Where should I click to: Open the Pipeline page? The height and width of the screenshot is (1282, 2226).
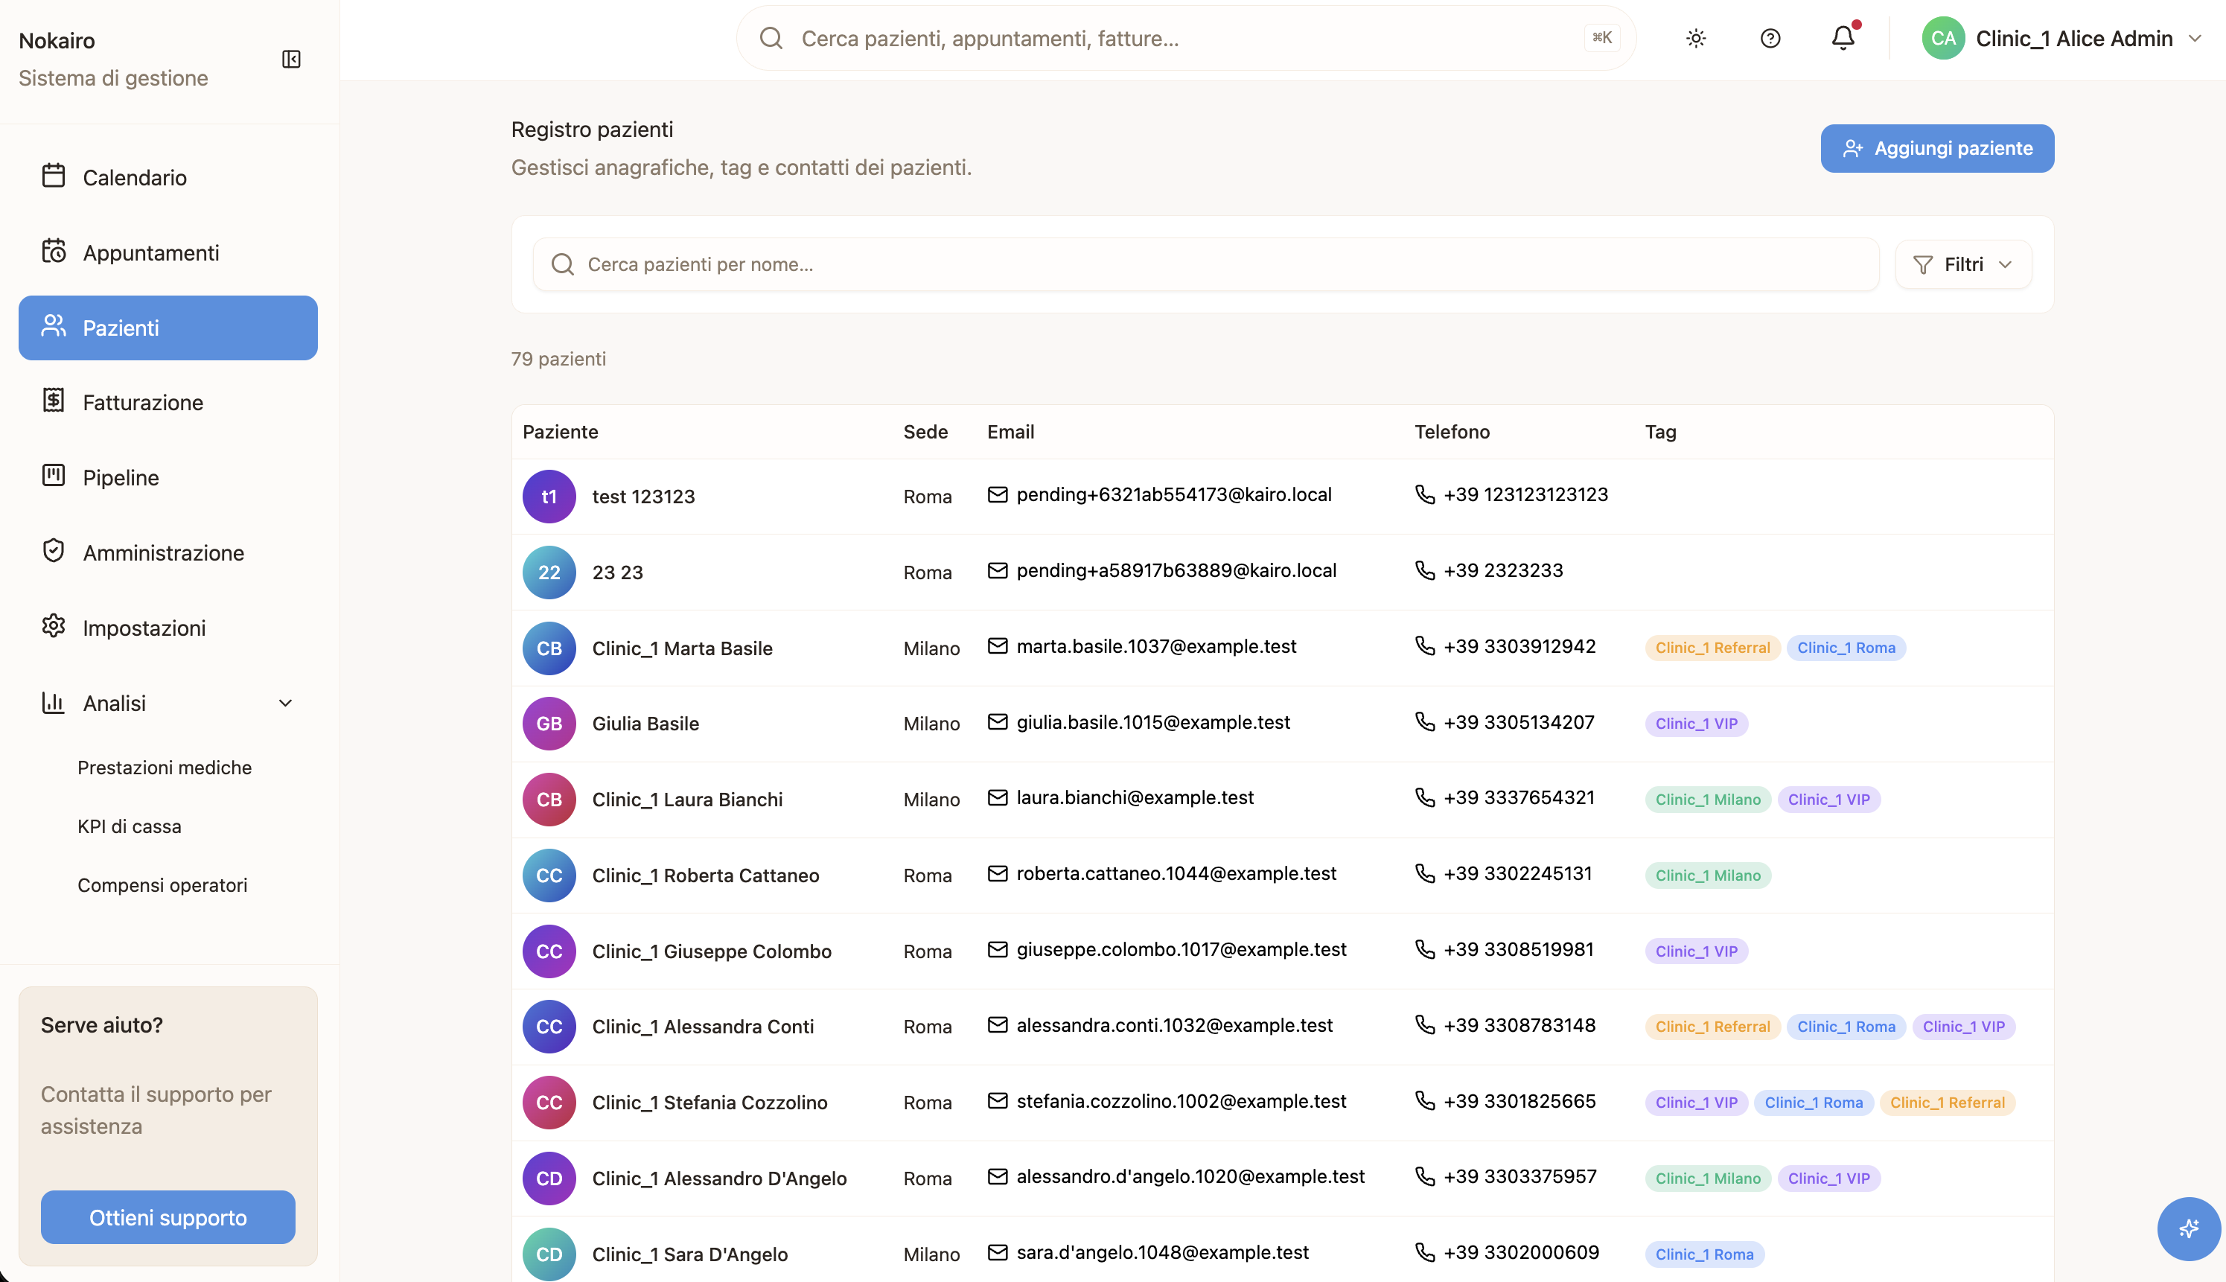(168, 477)
